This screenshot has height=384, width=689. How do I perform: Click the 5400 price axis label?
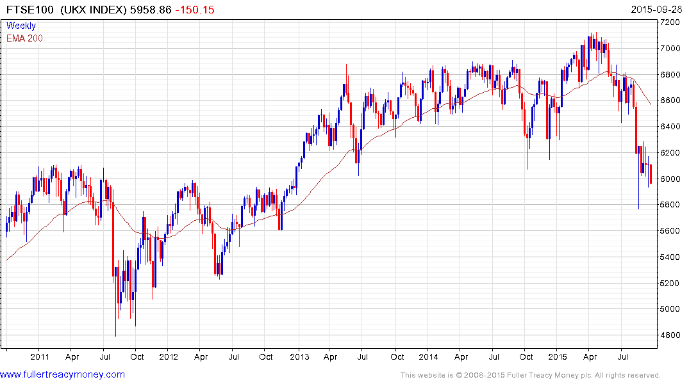671,257
